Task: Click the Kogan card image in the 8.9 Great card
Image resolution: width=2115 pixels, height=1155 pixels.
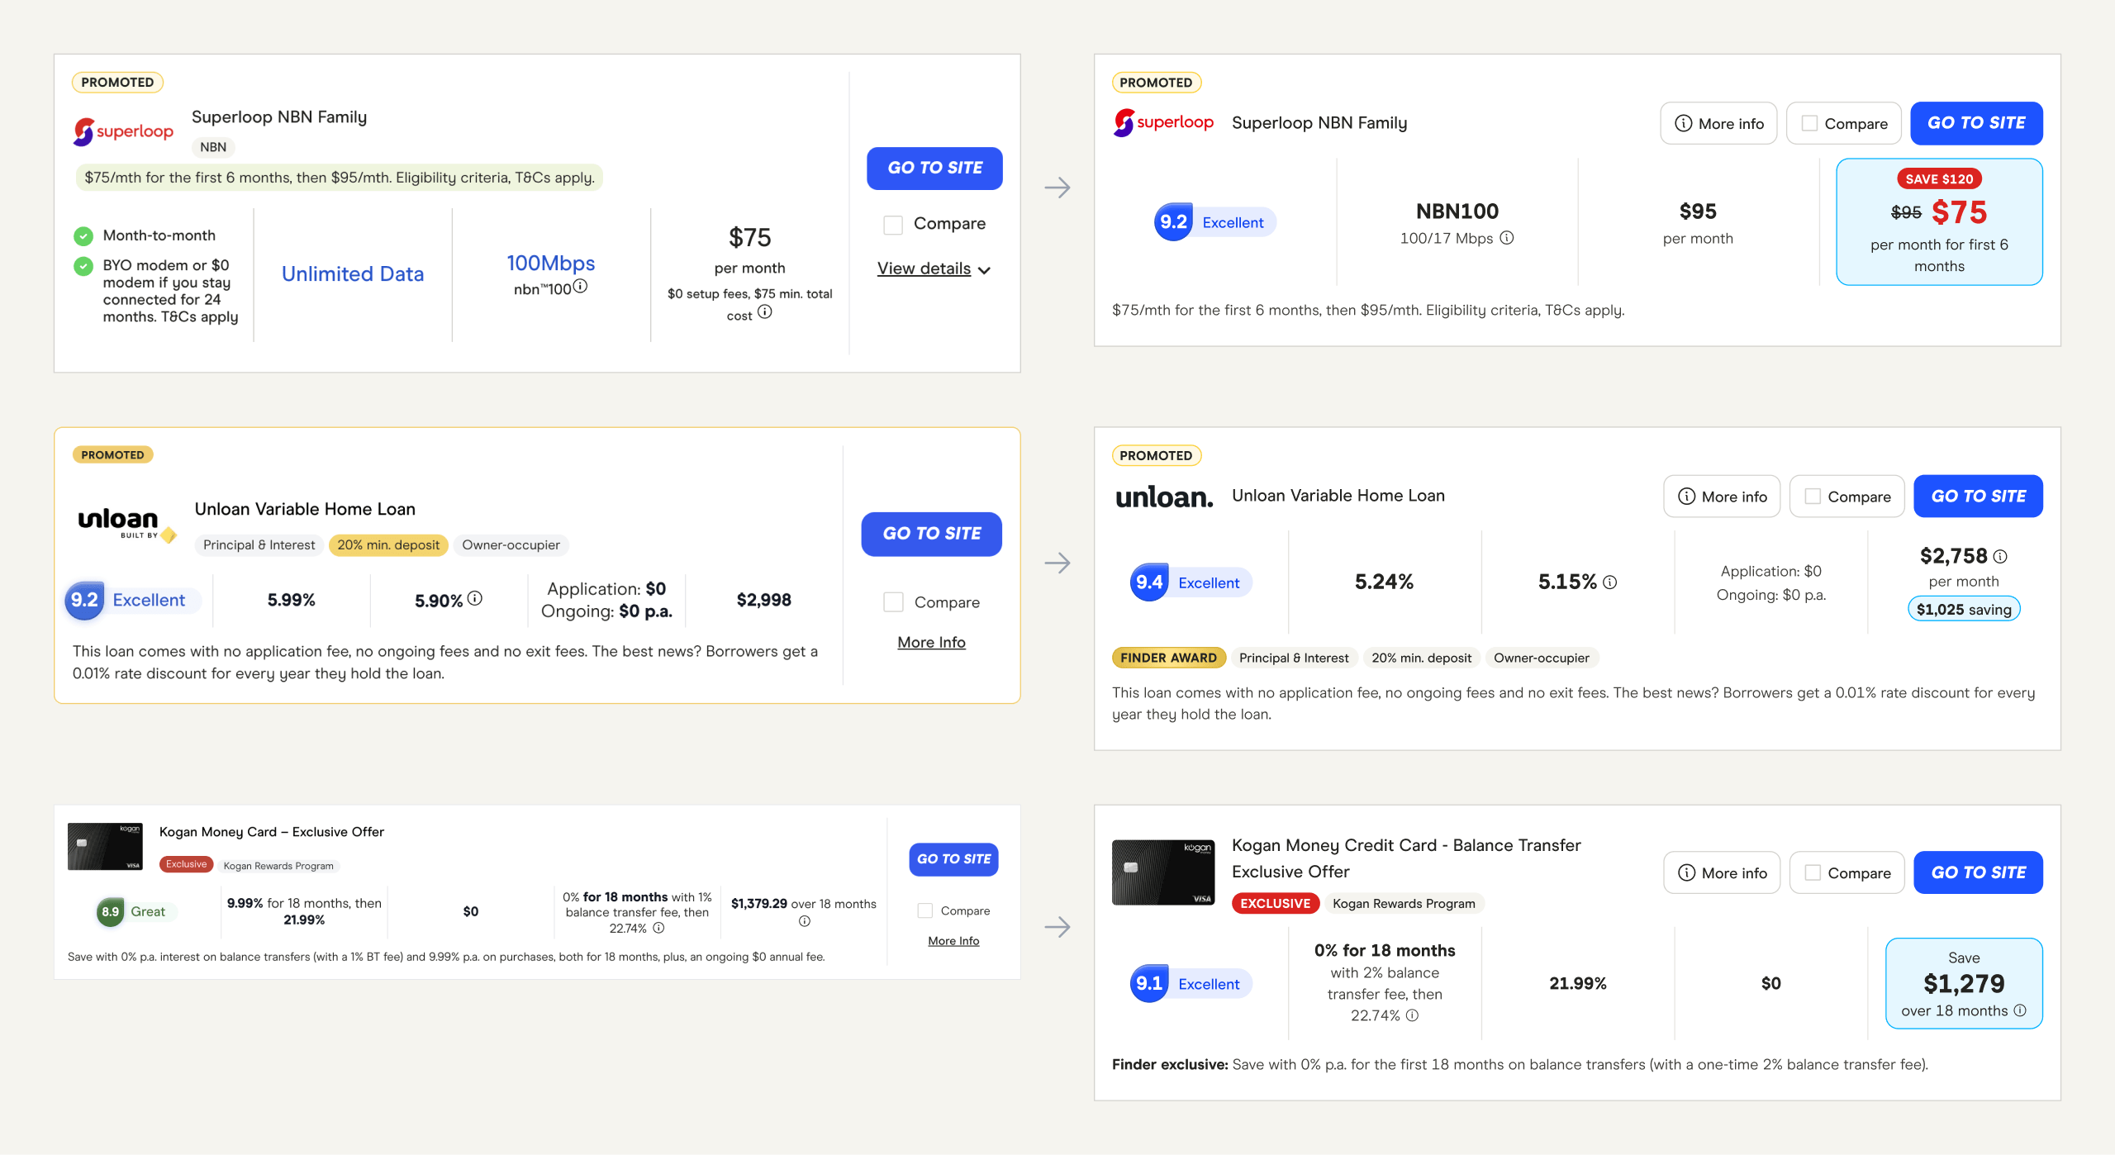Action: click(105, 846)
